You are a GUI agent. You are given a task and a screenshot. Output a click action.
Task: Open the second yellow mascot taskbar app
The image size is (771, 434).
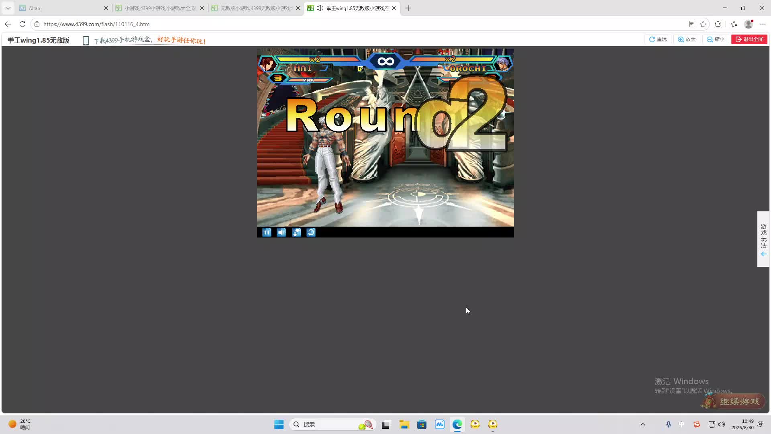click(493, 424)
